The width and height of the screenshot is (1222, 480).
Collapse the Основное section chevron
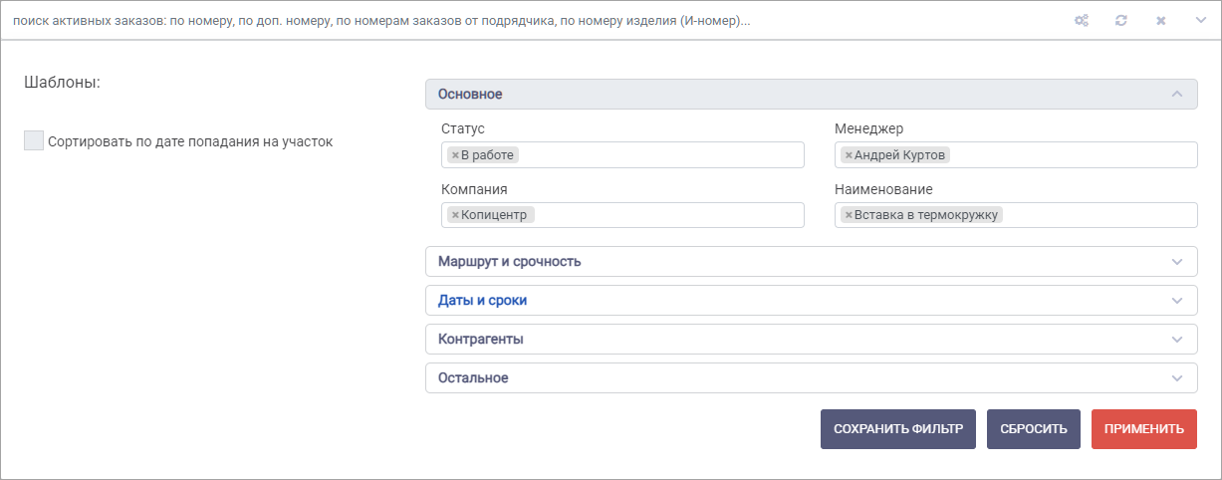click(1177, 94)
